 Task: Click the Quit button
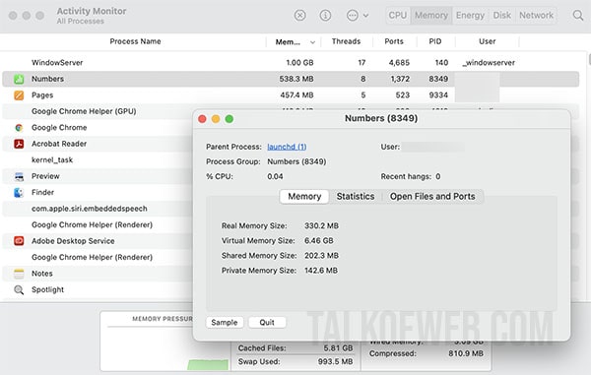tap(267, 323)
